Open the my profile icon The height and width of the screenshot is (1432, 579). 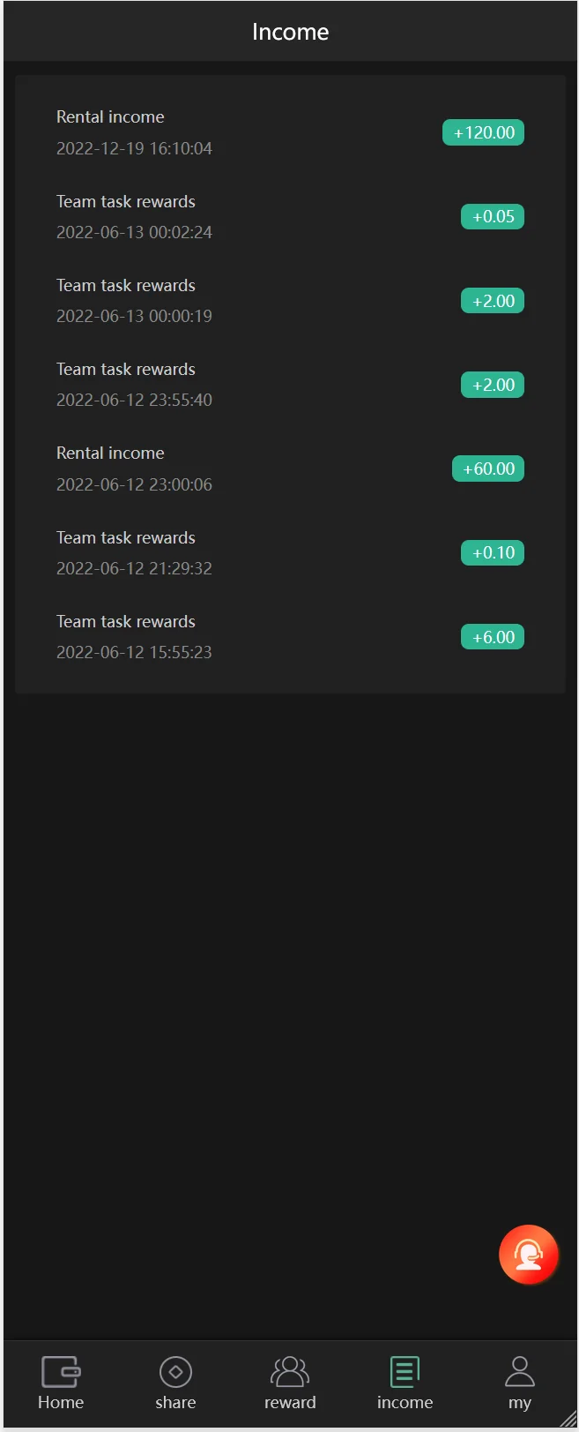coord(519,1372)
